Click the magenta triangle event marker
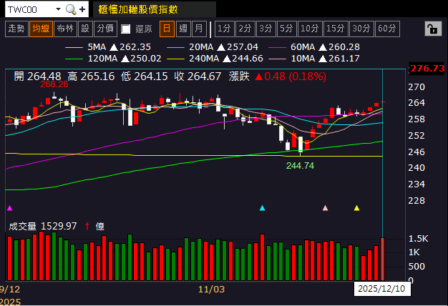This screenshot has width=448, height=306. 10,208
